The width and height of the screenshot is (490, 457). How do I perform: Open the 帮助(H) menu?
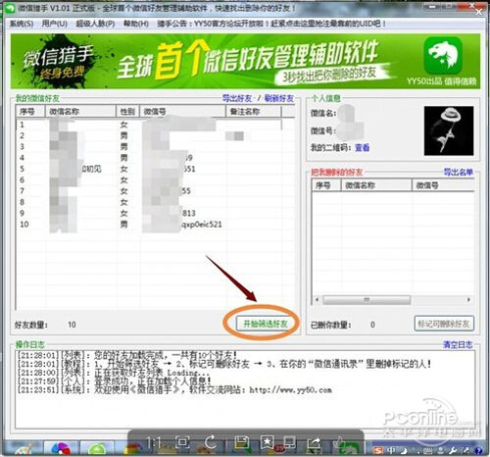[136, 24]
